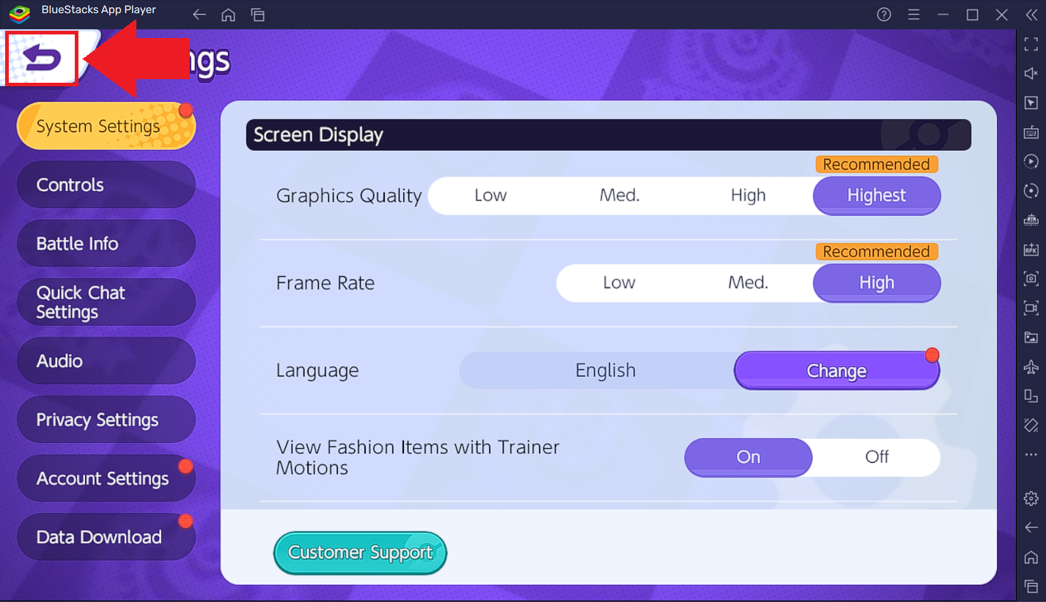Open the Account Settings tab
Image resolution: width=1046 pixels, height=602 pixels.
(106, 478)
